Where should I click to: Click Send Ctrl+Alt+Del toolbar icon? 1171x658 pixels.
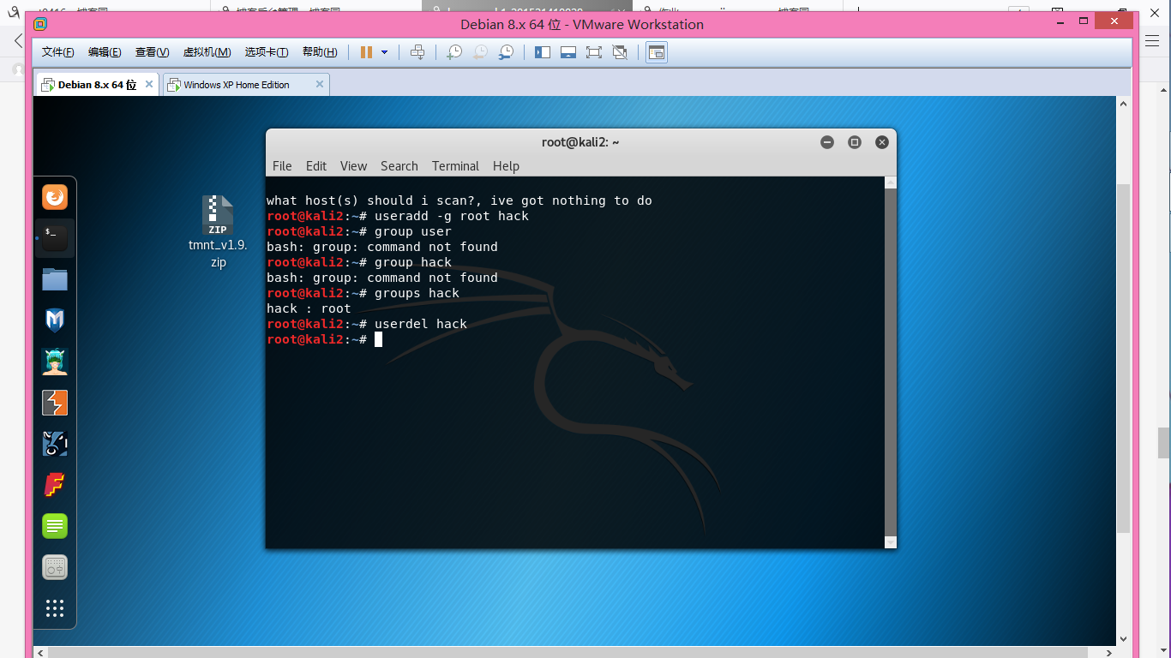click(x=417, y=52)
